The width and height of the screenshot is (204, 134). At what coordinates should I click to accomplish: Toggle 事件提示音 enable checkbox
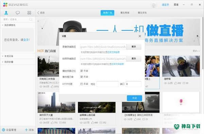[x=82, y=77]
